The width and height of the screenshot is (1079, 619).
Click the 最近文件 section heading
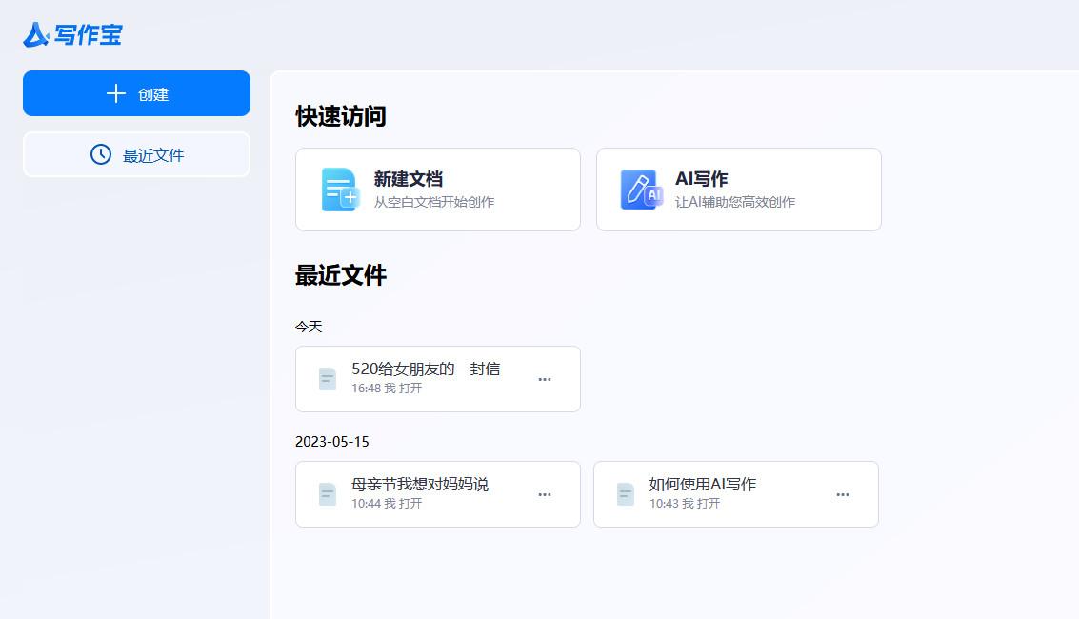click(341, 275)
